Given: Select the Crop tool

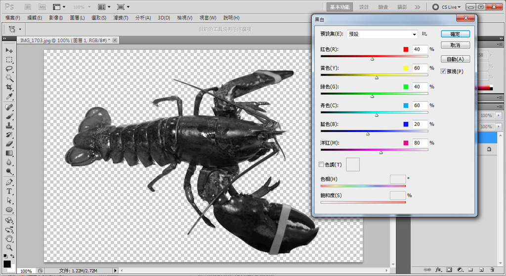Looking at the screenshot, I should click(9, 87).
